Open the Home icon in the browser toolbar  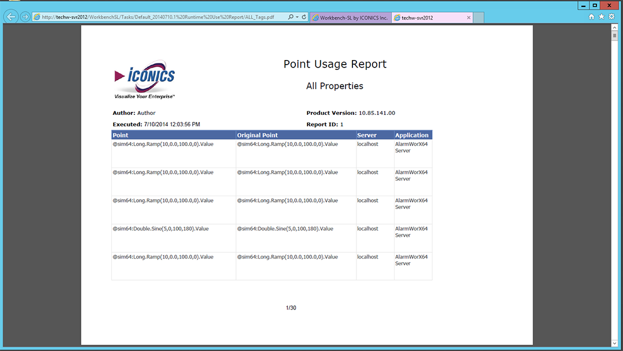click(x=591, y=17)
